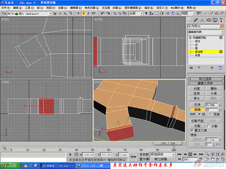Click the 删除 (Delete) button
The width and height of the screenshot is (226, 169).
coord(214,89)
